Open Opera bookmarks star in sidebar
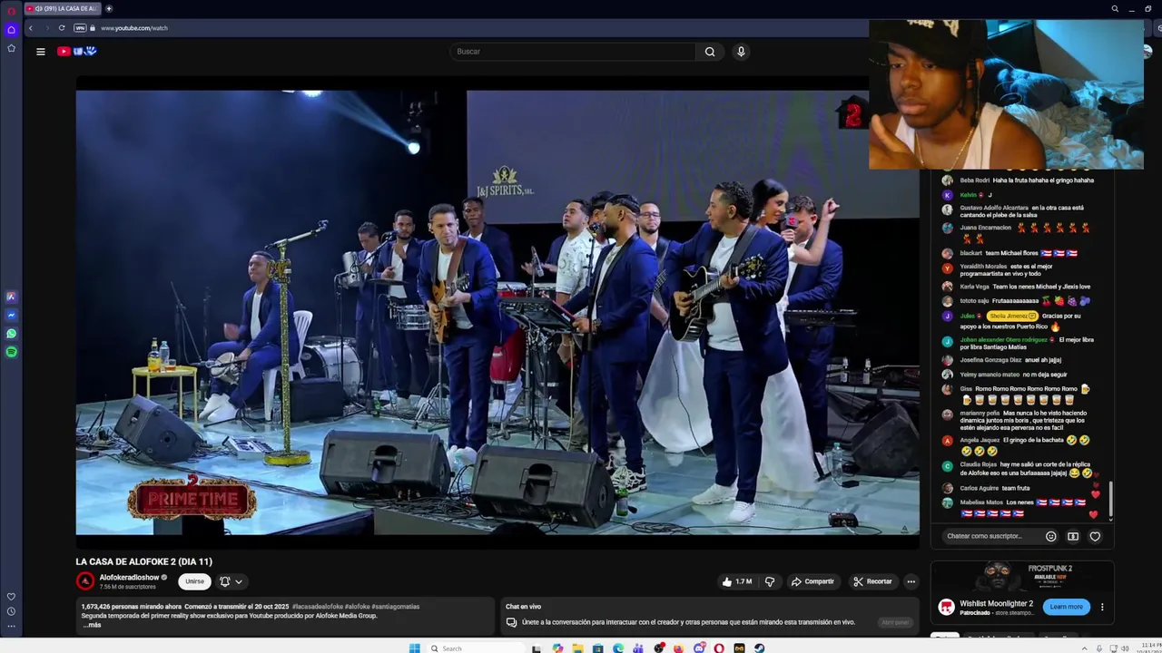 tap(11, 48)
